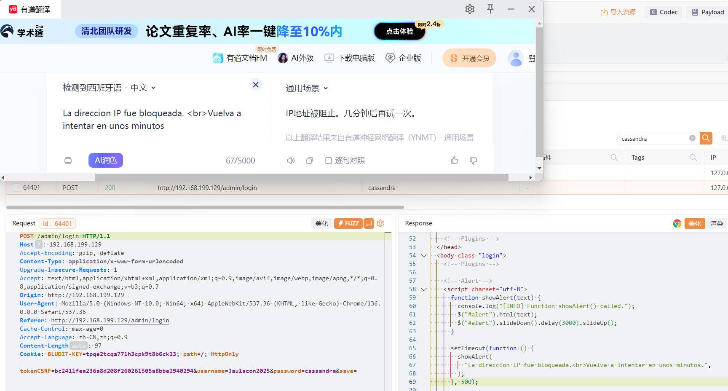Click the Youdao window horizontal scrollbar thumb
Viewport: 728px width, 391px height.
pyautogui.click(x=302, y=177)
